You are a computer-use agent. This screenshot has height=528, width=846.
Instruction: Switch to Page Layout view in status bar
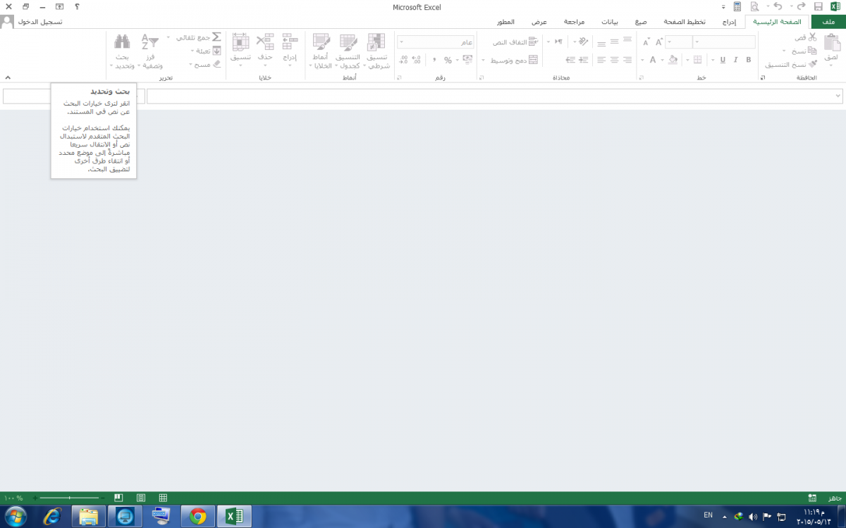pyautogui.click(x=141, y=498)
